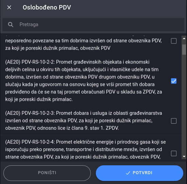Uncheck the PDV-RS-10-2-2 checkbox
This screenshot has height=184, width=187.
click(x=174, y=81)
